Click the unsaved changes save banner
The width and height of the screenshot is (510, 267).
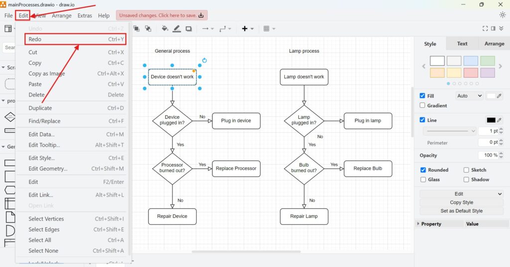pyautogui.click(x=161, y=15)
